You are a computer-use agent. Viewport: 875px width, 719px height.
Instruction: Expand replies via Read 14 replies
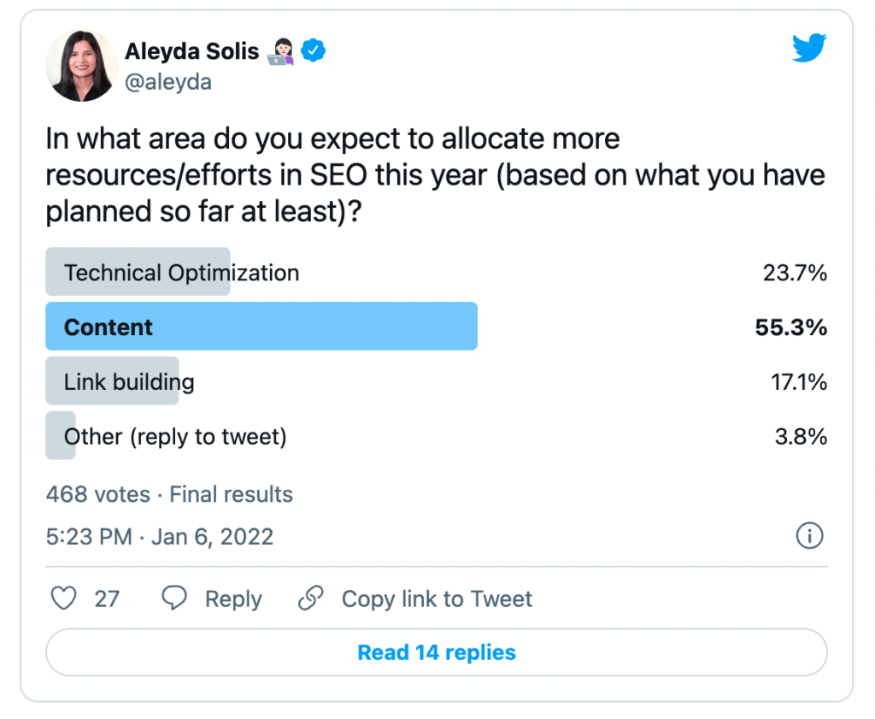437,652
